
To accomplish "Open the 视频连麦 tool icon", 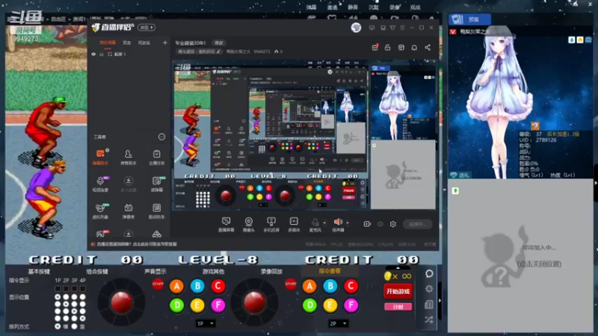I will pos(100,184).
